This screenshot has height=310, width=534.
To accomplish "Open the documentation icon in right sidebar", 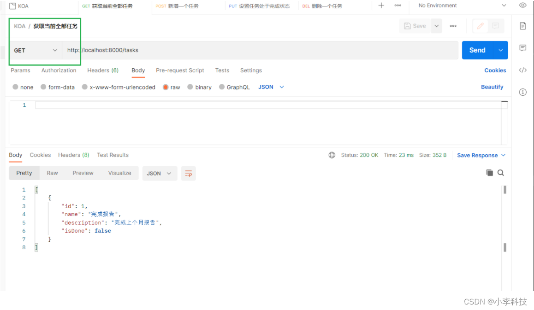I will pos(522,26).
